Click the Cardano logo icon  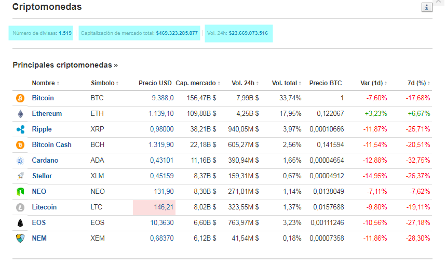click(x=20, y=161)
